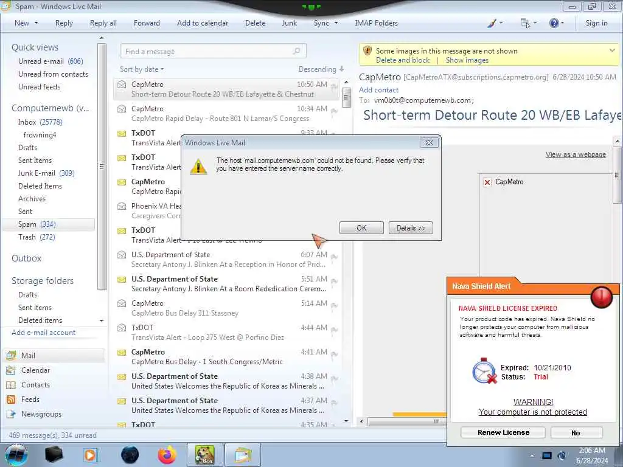The height and width of the screenshot is (467, 623).
Task: Click the Outbox heading
Action: click(x=26, y=258)
